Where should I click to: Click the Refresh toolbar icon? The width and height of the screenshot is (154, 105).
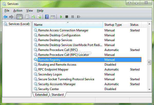(x=33, y=17)
